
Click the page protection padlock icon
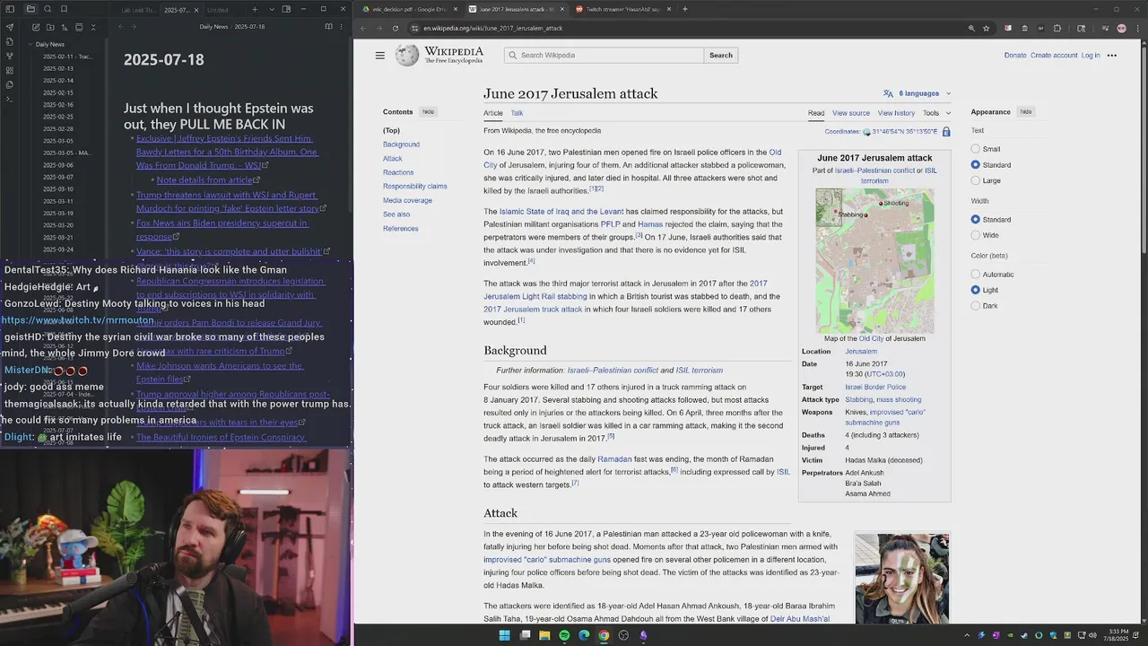946,132
